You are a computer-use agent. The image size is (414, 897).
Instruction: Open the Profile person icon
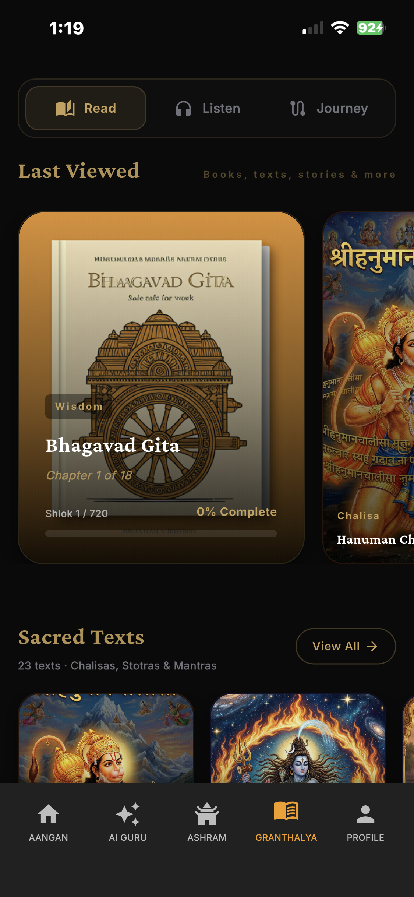tap(365, 814)
